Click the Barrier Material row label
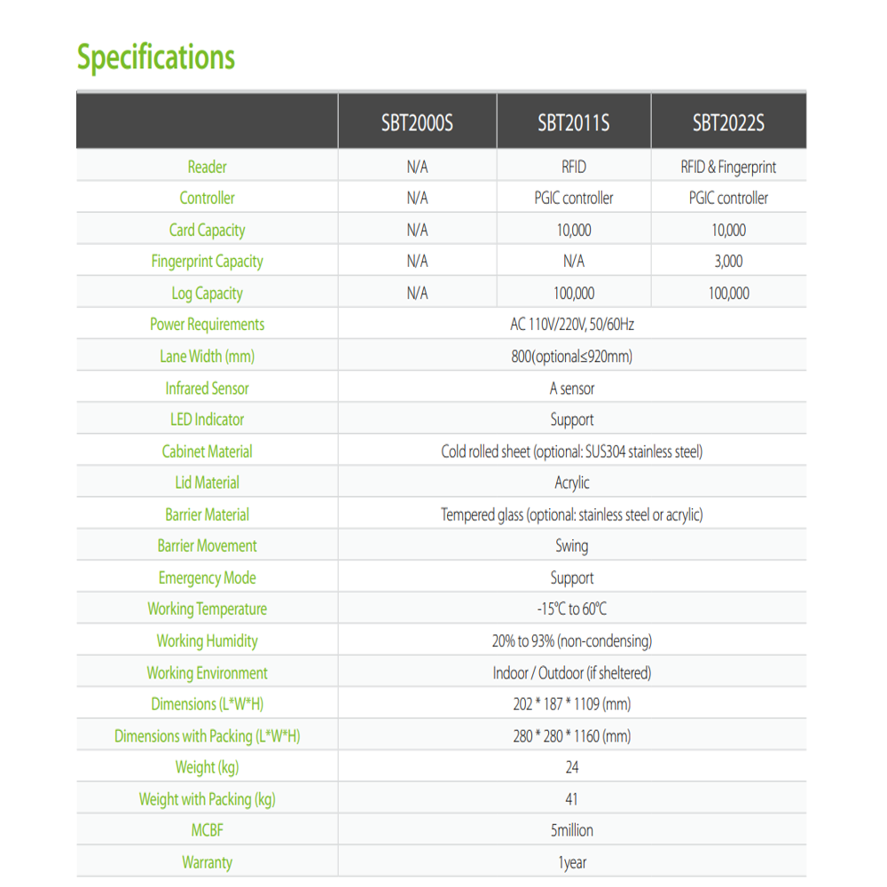887x887 pixels. 207,514
